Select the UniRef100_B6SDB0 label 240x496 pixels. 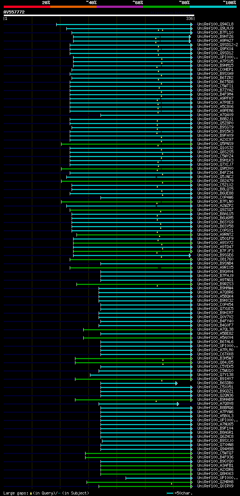215,383
